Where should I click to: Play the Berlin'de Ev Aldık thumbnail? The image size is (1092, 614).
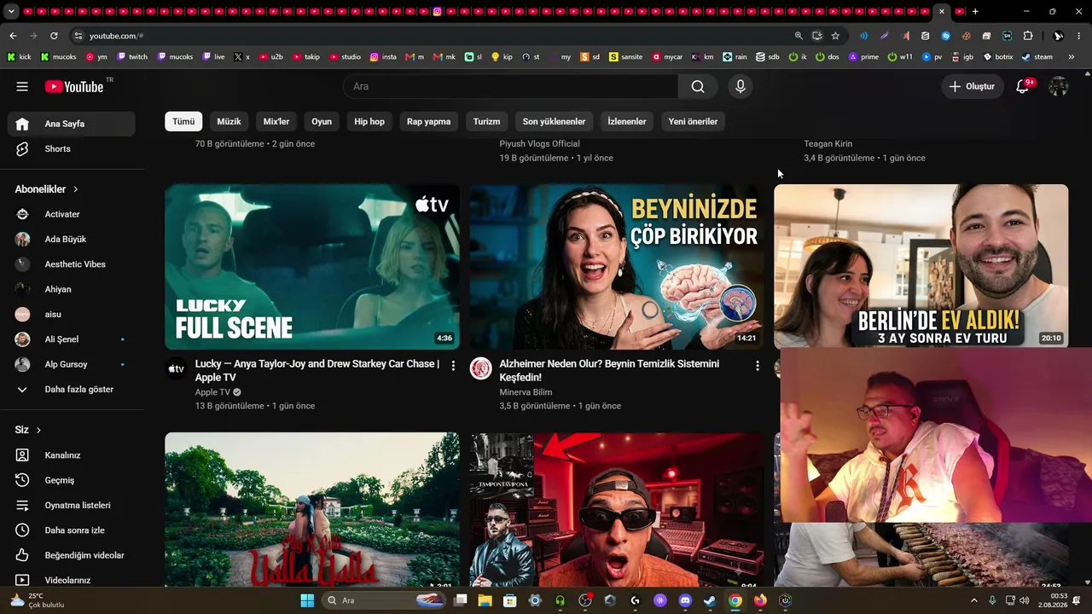point(921,265)
